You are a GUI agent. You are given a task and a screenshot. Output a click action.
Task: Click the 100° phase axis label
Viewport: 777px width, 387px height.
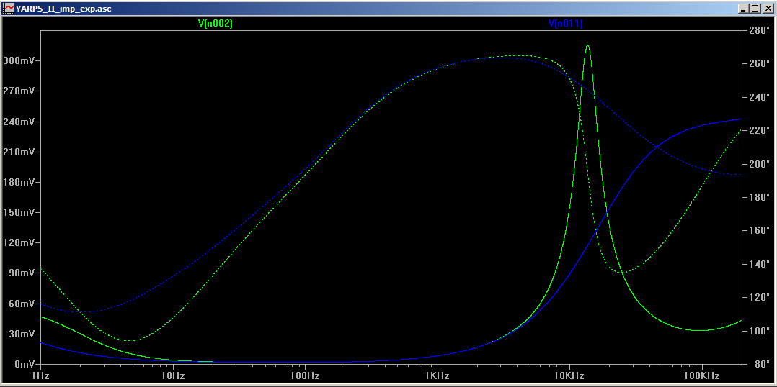click(759, 331)
